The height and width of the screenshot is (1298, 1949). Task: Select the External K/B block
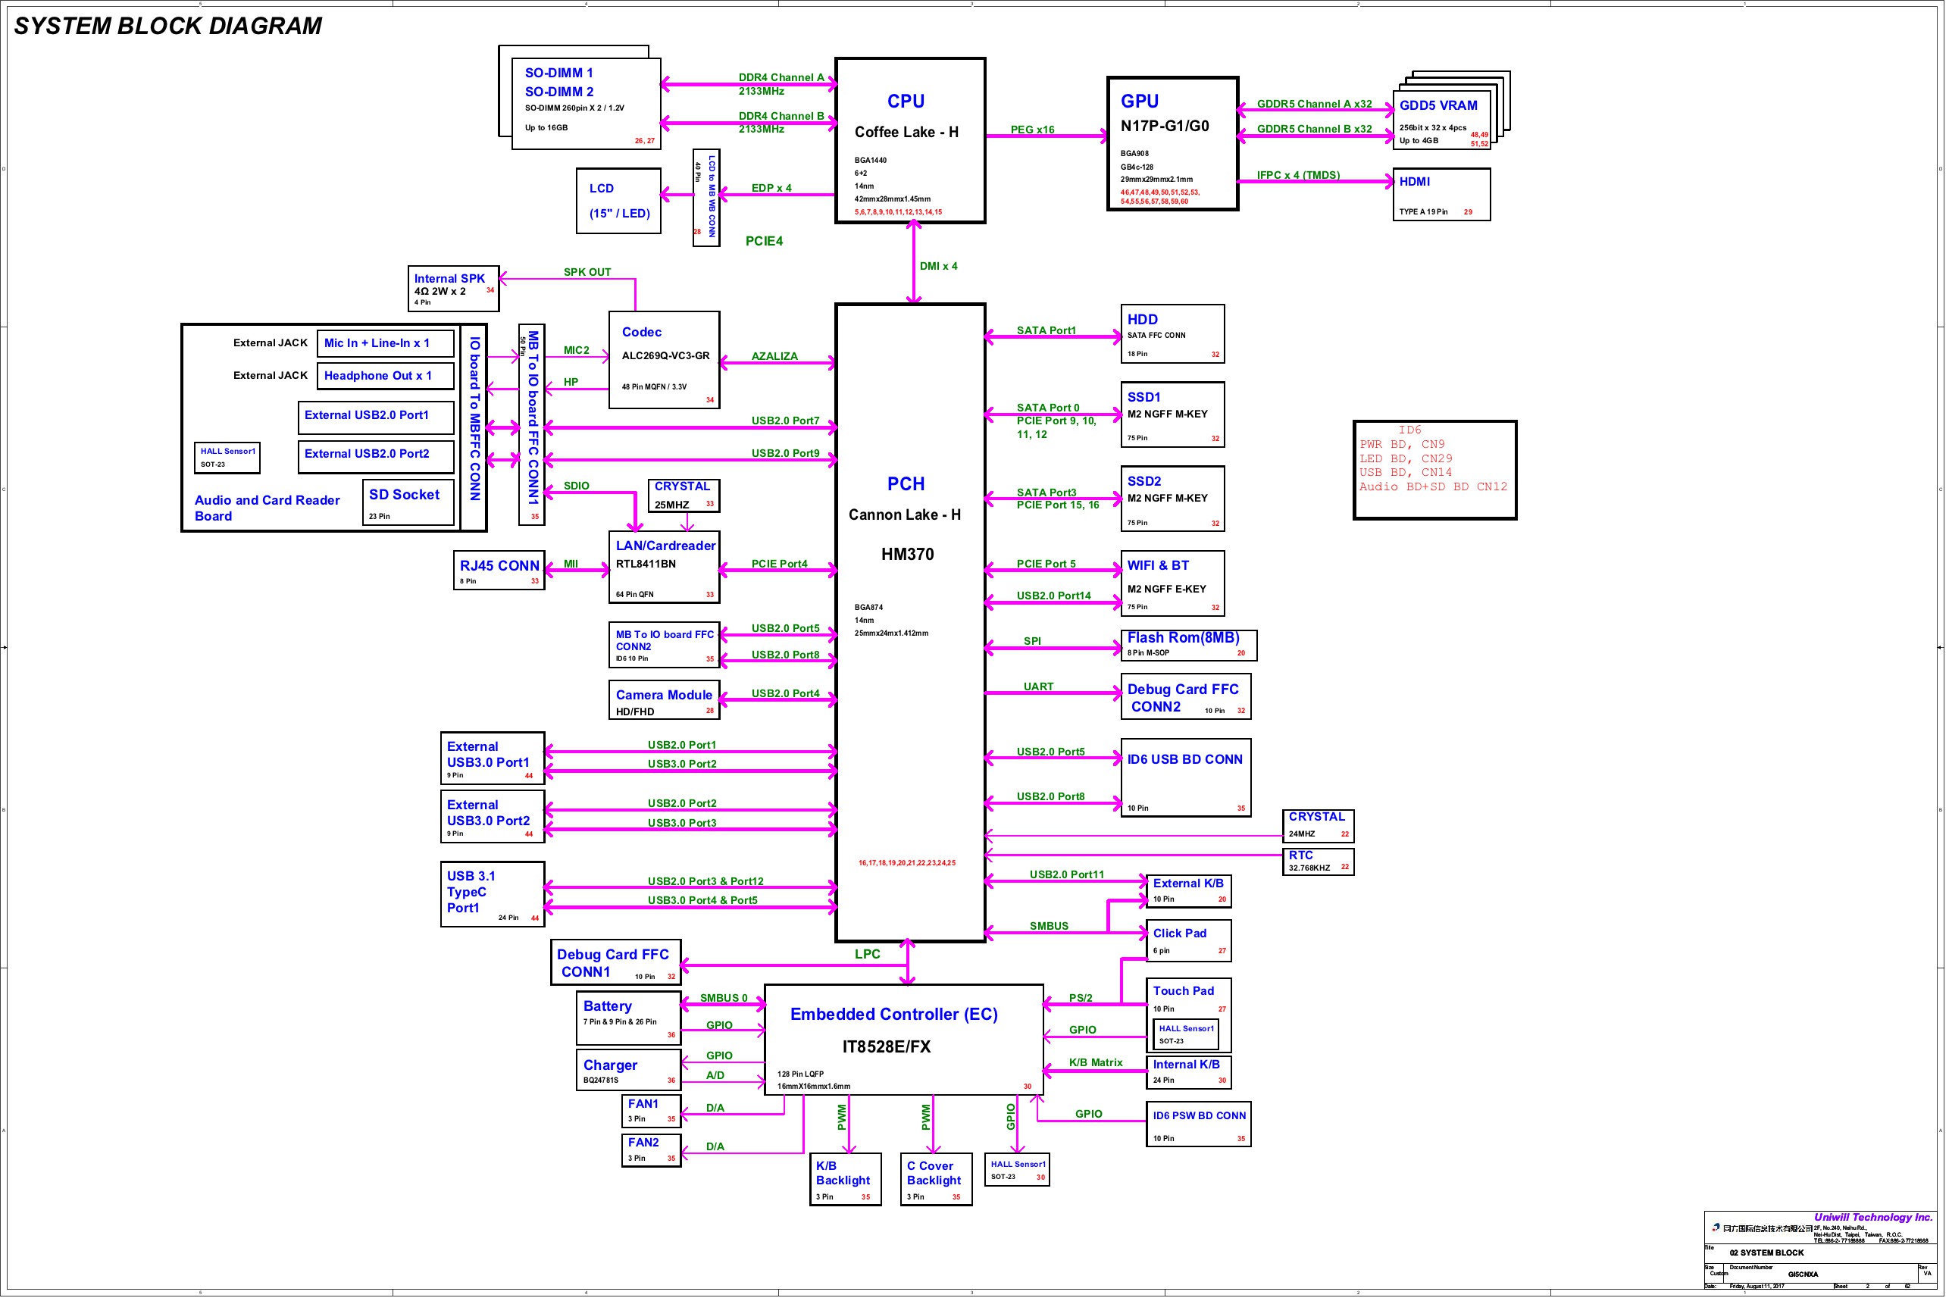tap(1188, 891)
